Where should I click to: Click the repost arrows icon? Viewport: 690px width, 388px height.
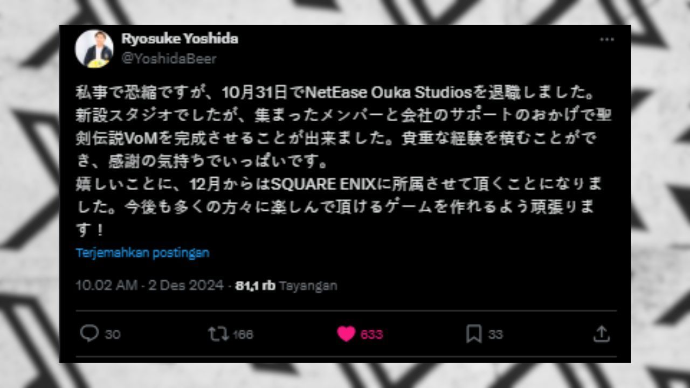(218, 334)
